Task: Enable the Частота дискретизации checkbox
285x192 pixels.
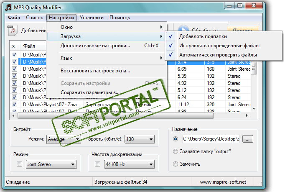Action: [98, 164]
